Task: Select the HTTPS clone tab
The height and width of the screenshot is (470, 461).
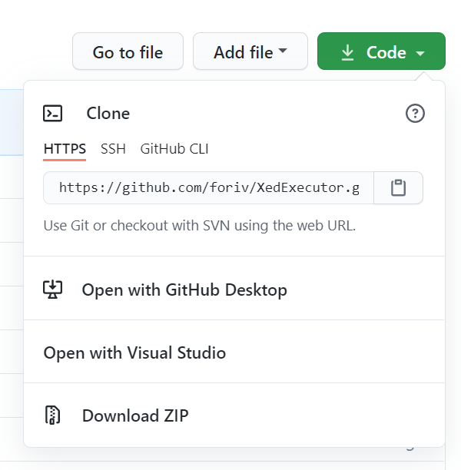Action: coord(65,149)
